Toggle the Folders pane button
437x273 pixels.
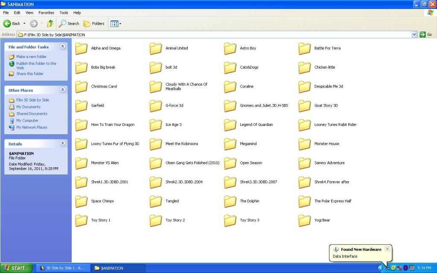click(94, 24)
